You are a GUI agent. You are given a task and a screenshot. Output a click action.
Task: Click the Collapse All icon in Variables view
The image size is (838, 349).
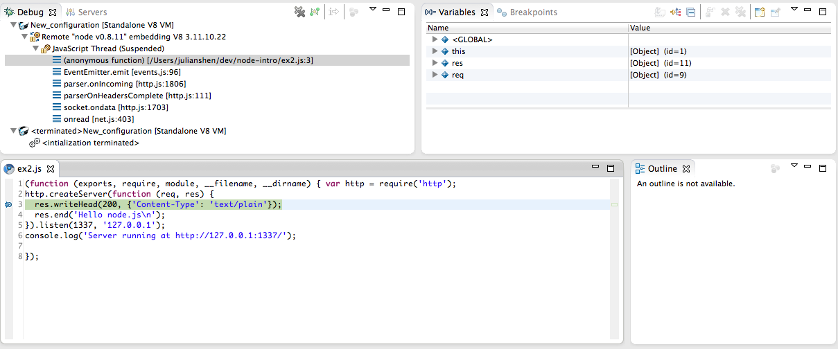690,12
